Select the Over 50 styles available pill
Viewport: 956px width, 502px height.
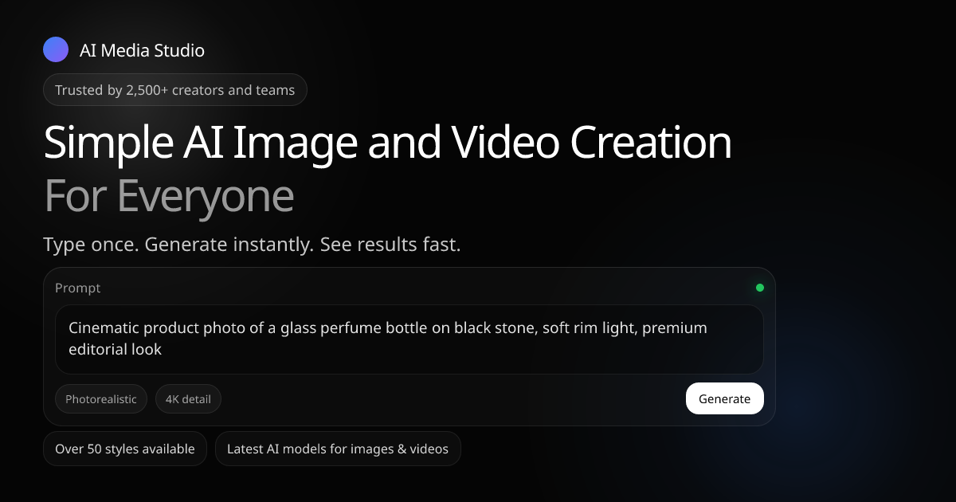[x=124, y=449]
